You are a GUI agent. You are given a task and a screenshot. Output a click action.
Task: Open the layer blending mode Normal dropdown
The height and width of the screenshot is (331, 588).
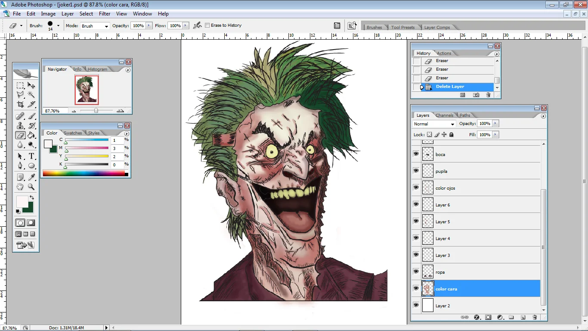click(434, 124)
